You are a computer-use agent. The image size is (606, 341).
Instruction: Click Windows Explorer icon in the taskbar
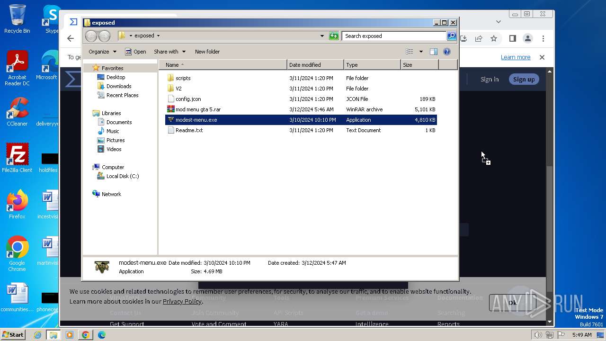(x=53, y=335)
